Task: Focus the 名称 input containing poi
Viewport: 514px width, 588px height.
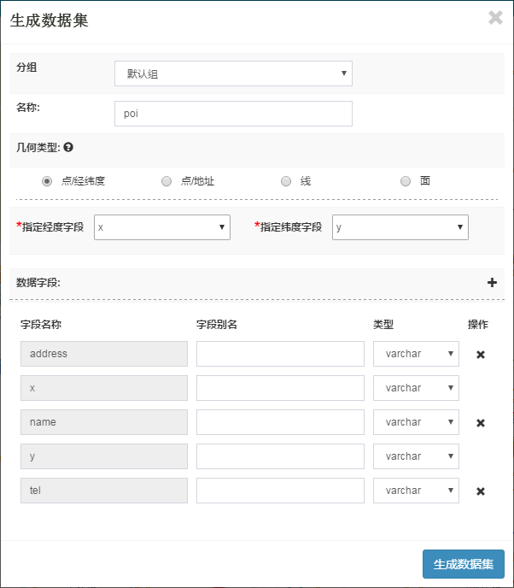Action: [233, 114]
